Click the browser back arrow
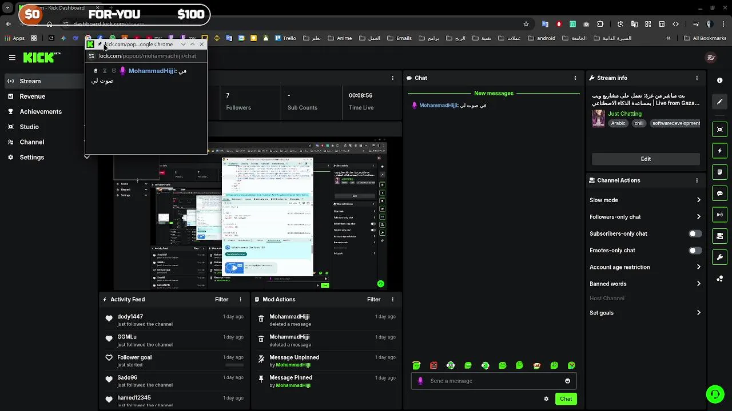 (8, 24)
